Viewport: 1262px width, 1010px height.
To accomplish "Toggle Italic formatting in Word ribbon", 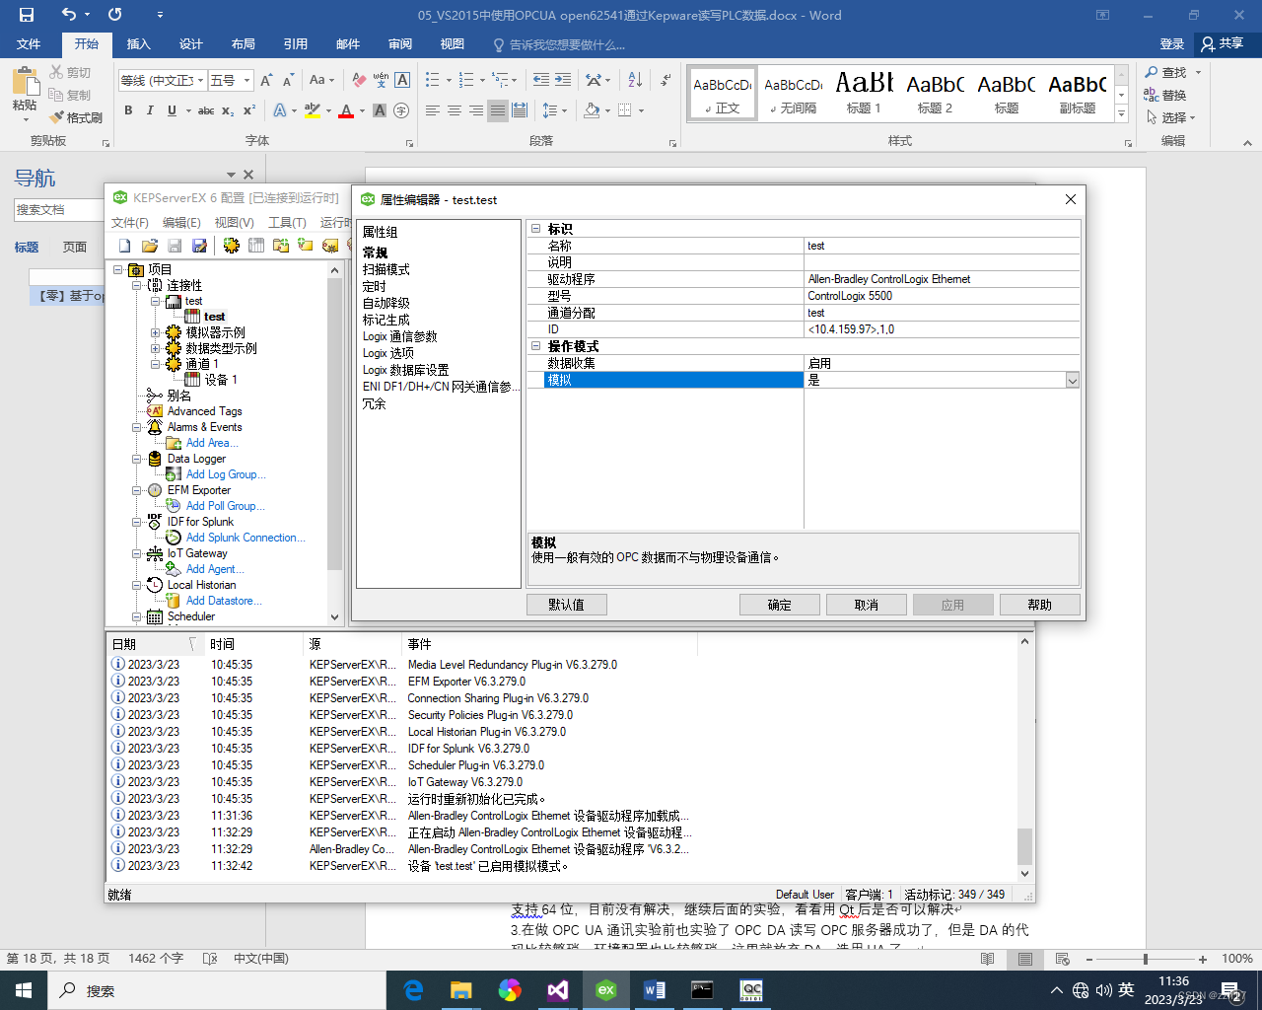I will pos(150,110).
